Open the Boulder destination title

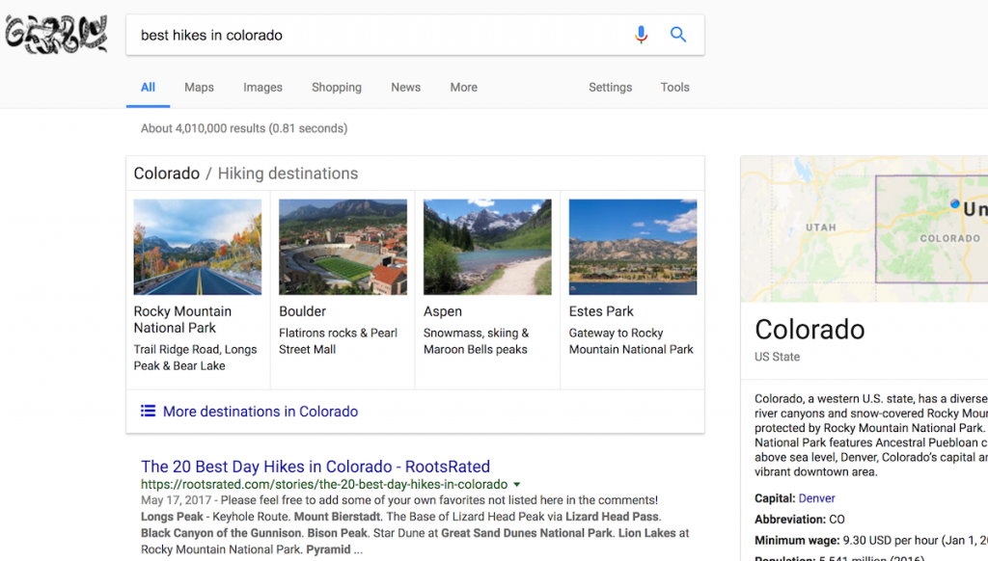(x=302, y=311)
